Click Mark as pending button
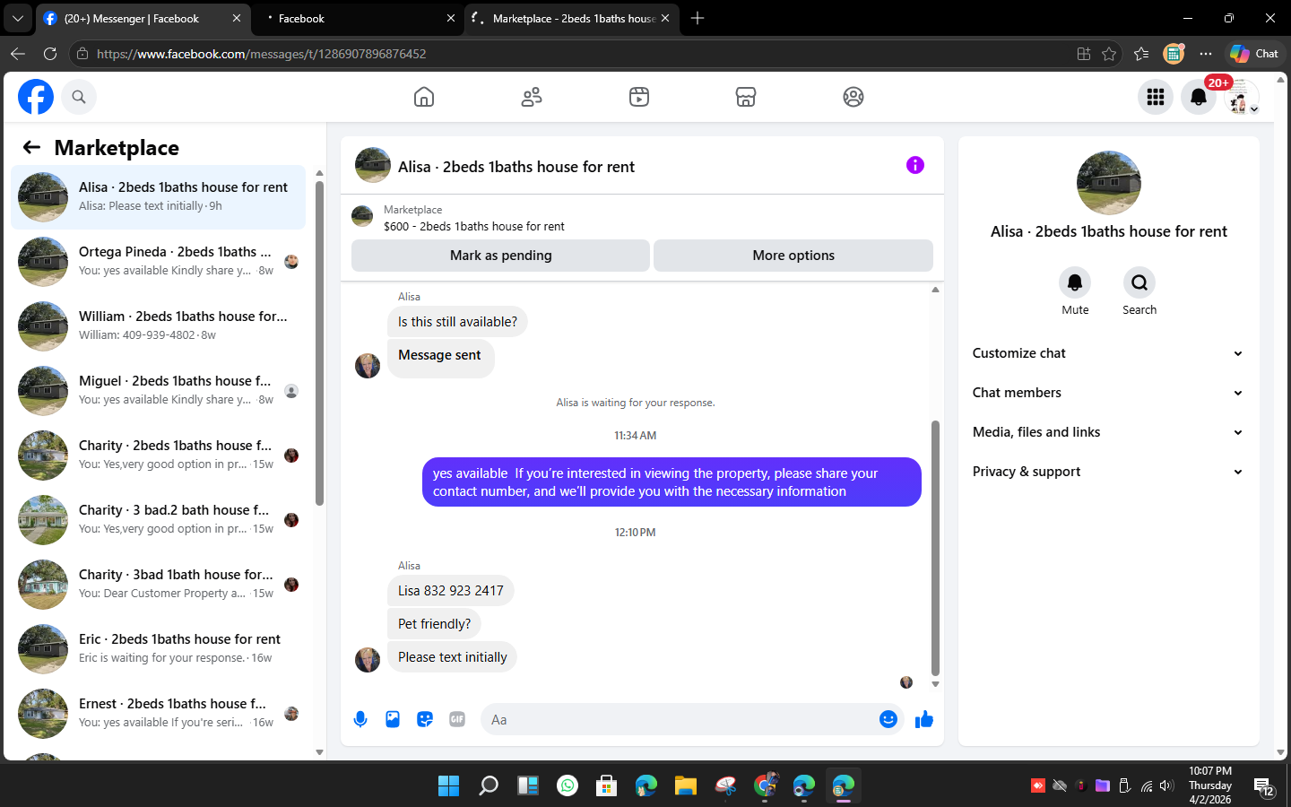1291x807 pixels. click(500, 256)
